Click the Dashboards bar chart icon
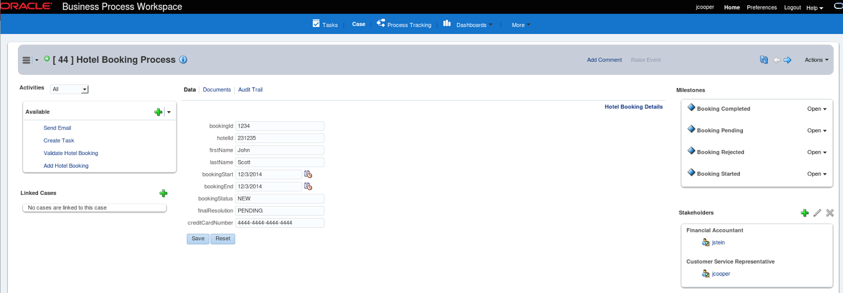843x293 pixels. point(447,23)
